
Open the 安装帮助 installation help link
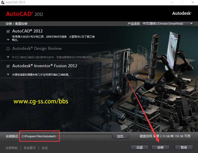(11, 148)
